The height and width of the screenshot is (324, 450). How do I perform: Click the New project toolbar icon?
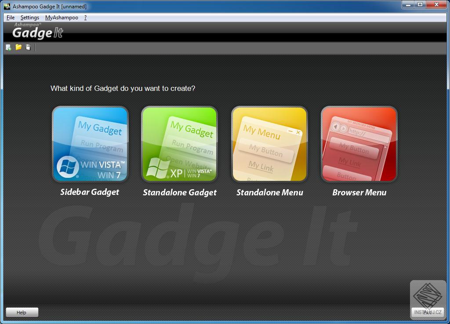click(8, 47)
